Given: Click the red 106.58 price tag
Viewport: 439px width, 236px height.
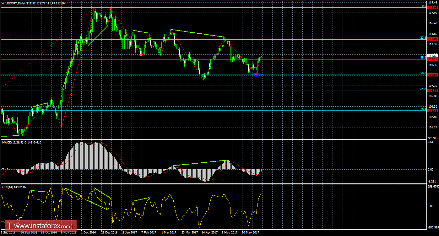Looking at the screenshot, I should click(433, 91).
